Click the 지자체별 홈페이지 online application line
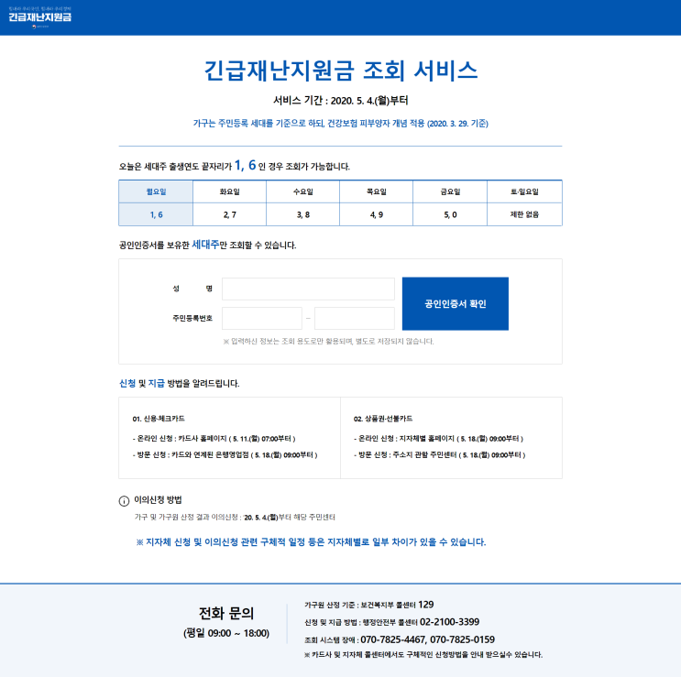 point(439,439)
